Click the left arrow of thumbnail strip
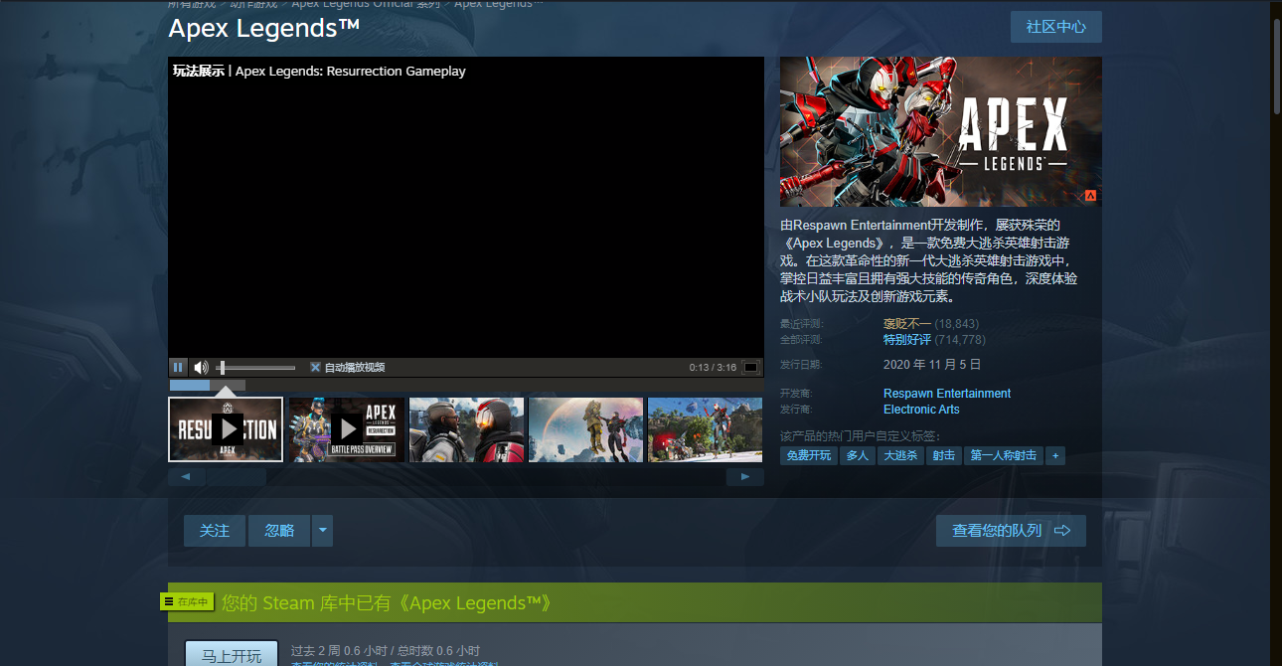 pos(187,477)
